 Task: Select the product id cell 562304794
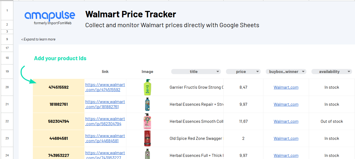pos(58,121)
